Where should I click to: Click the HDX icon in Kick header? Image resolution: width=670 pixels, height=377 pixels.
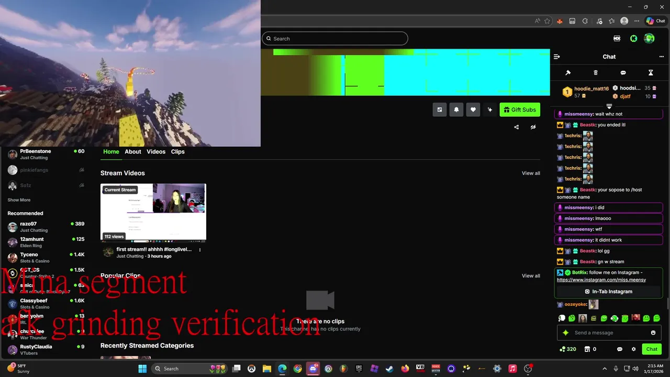click(617, 38)
